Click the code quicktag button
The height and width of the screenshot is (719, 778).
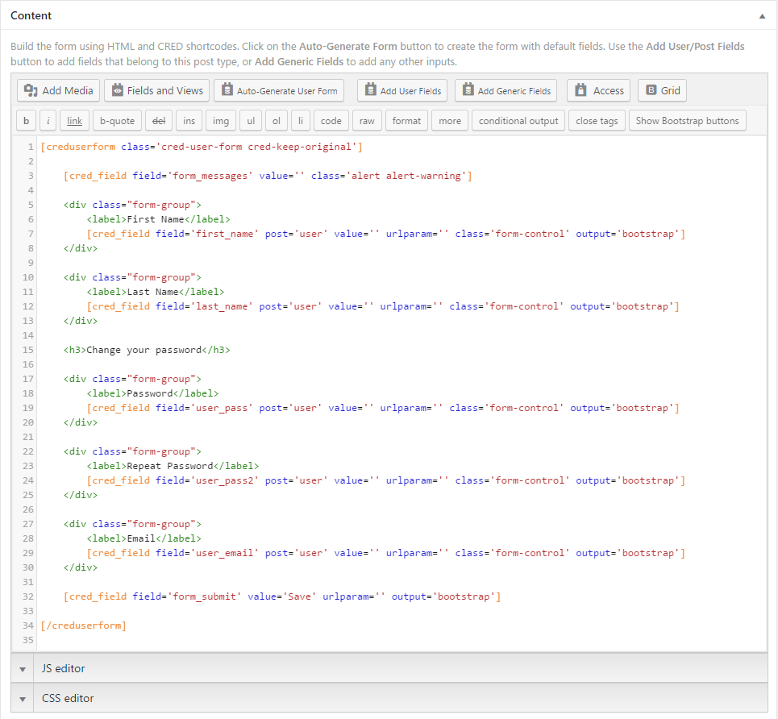click(331, 121)
